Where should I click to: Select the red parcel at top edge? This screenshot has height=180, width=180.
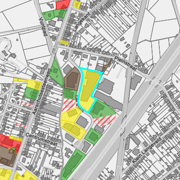click(x=63, y=4)
